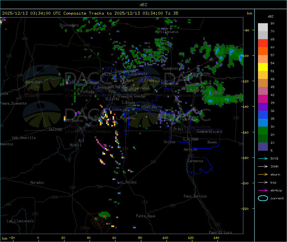
Task: Click the Atuel_Norte map label
Action: pos(151,107)
